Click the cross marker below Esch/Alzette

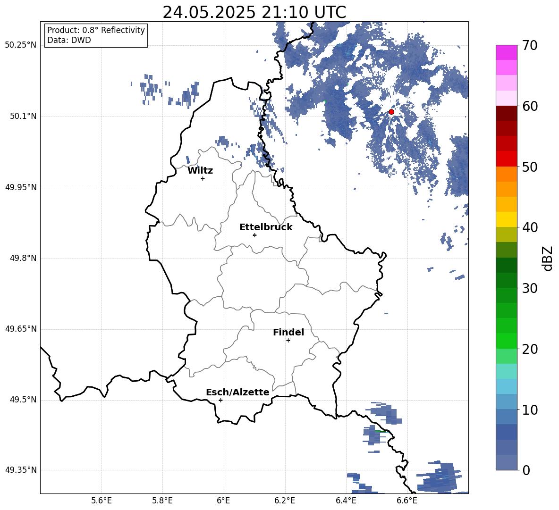220,400
